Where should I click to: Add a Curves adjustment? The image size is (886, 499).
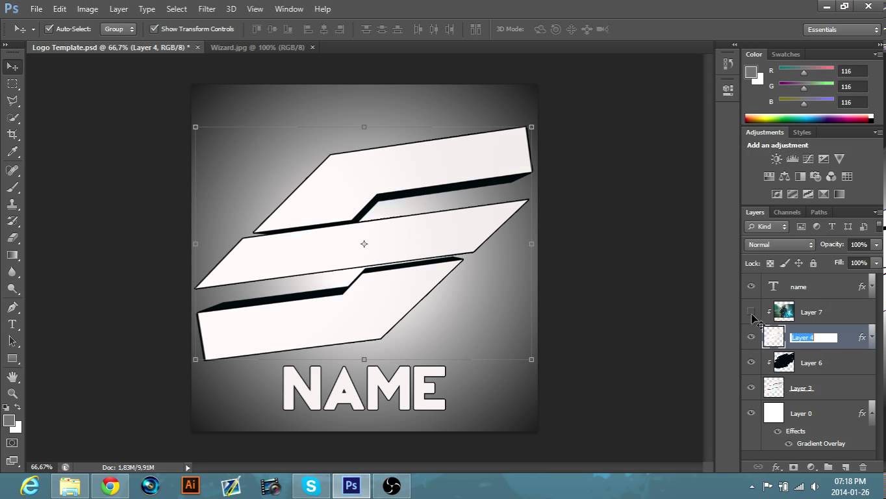coord(807,159)
